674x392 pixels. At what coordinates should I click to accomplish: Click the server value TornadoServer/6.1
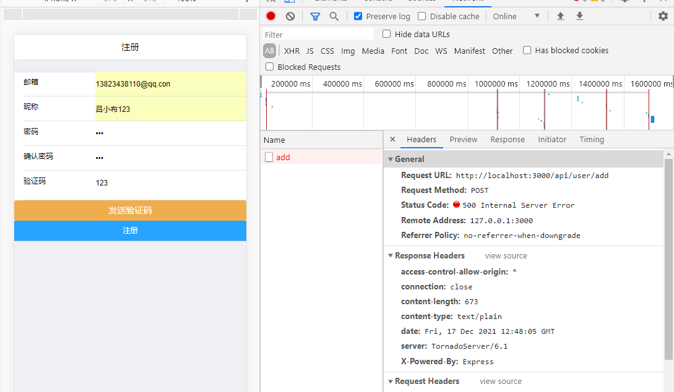[x=469, y=346]
